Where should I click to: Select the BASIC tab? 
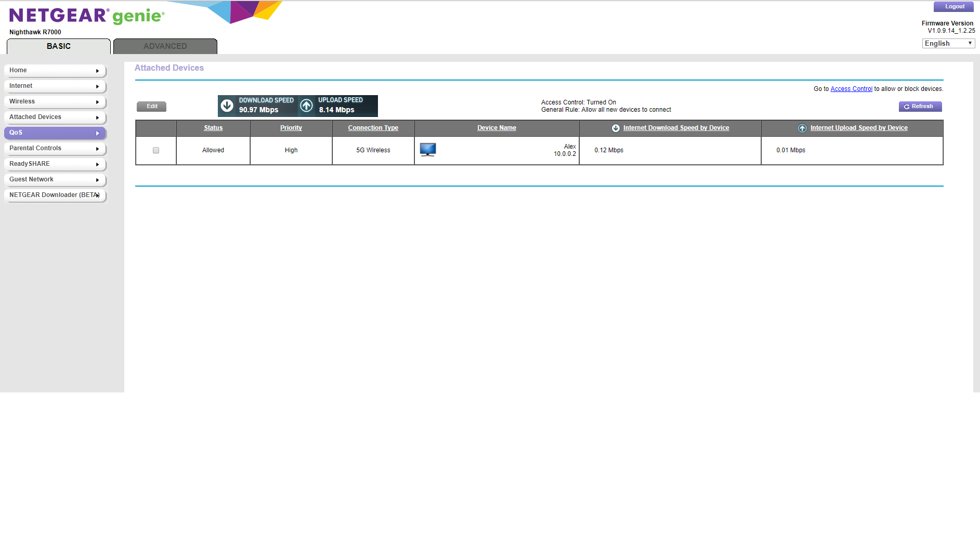click(58, 46)
